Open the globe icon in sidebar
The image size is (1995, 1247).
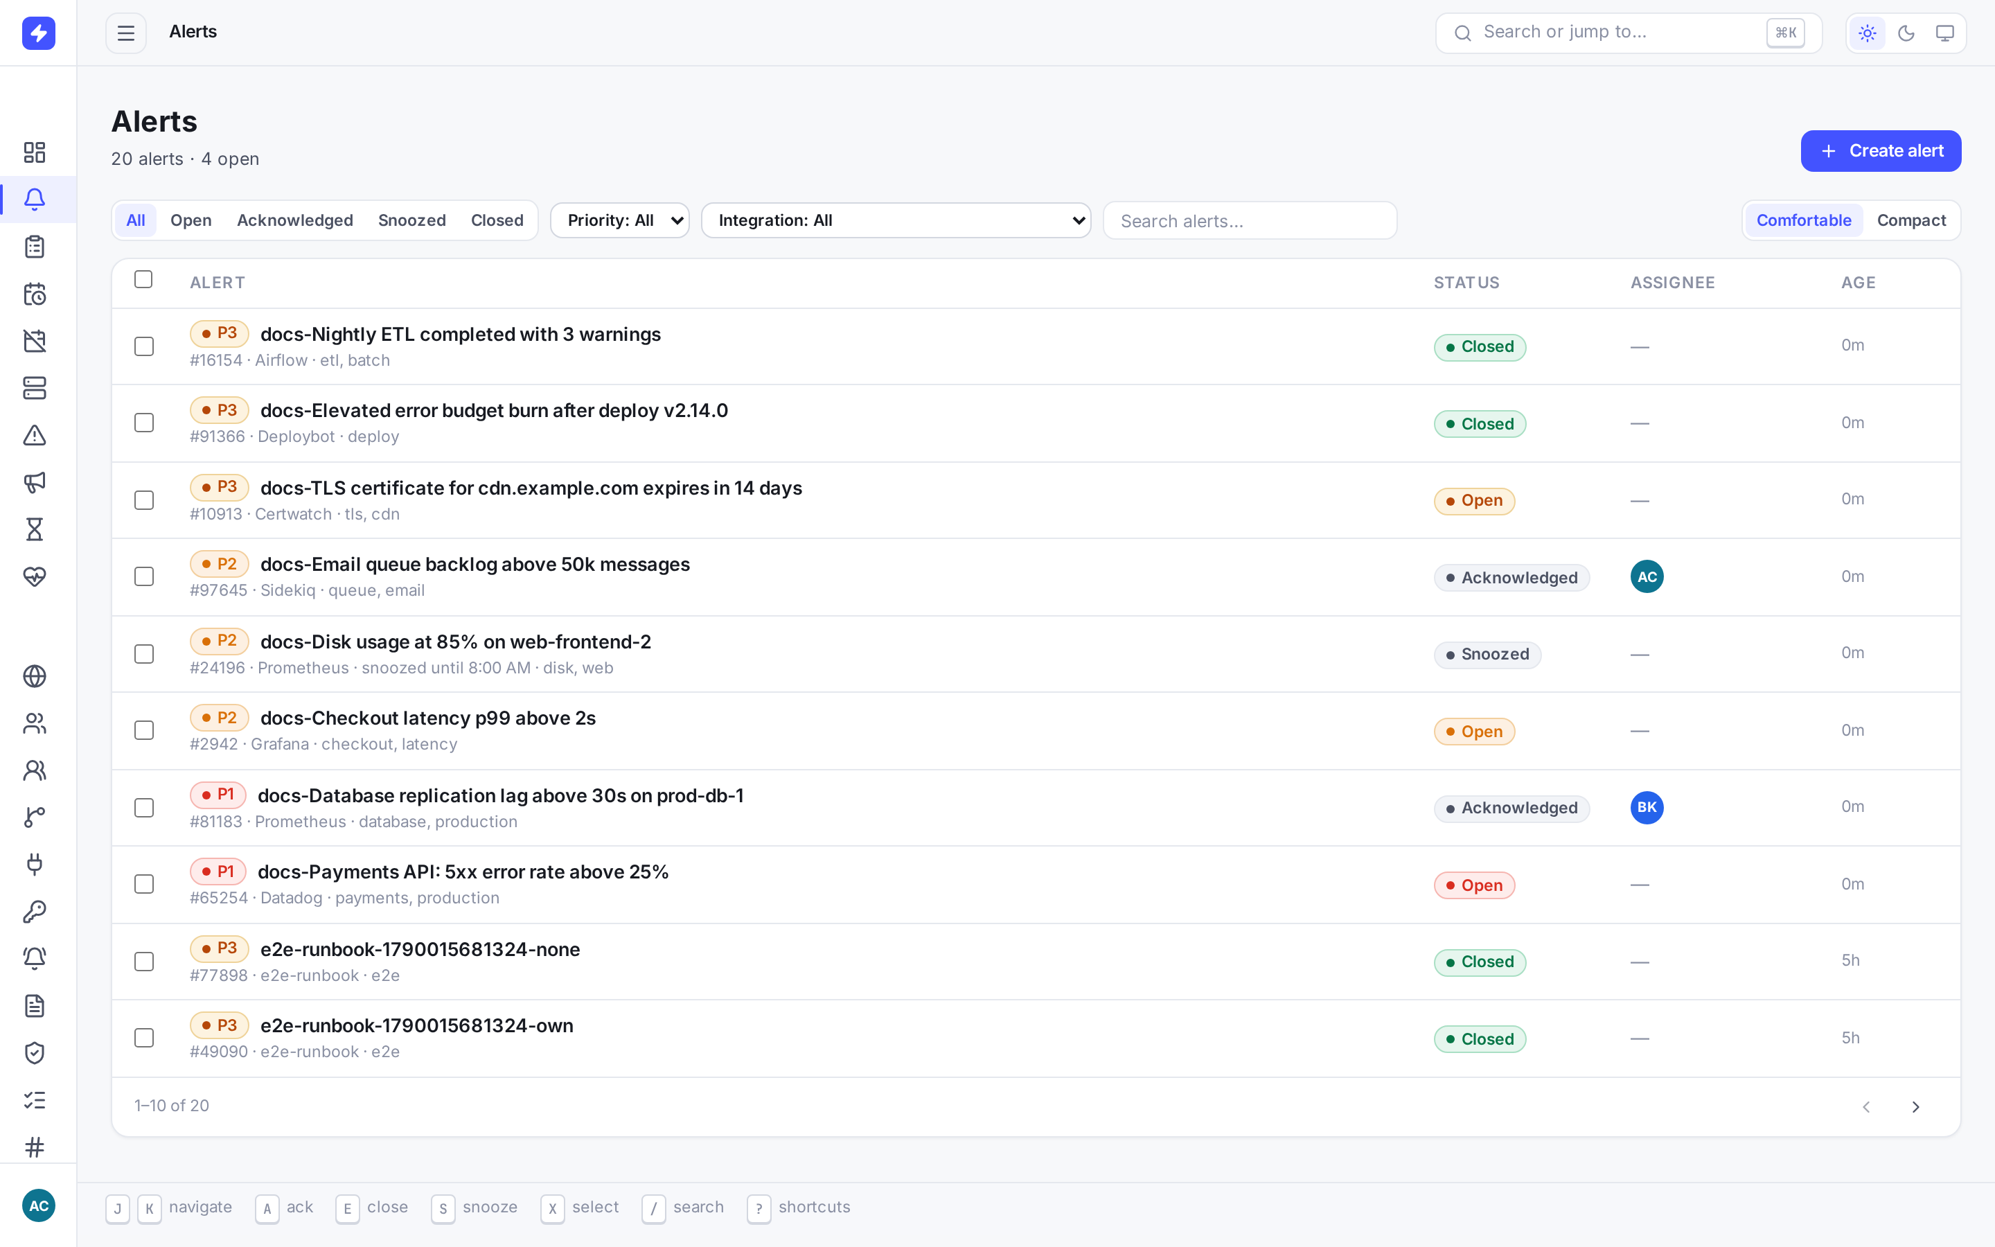pos(35,676)
